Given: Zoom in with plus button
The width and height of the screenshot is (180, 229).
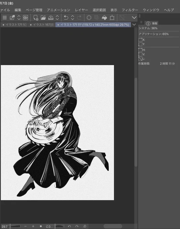Looking at the screenshot, I should click(33, 226).
